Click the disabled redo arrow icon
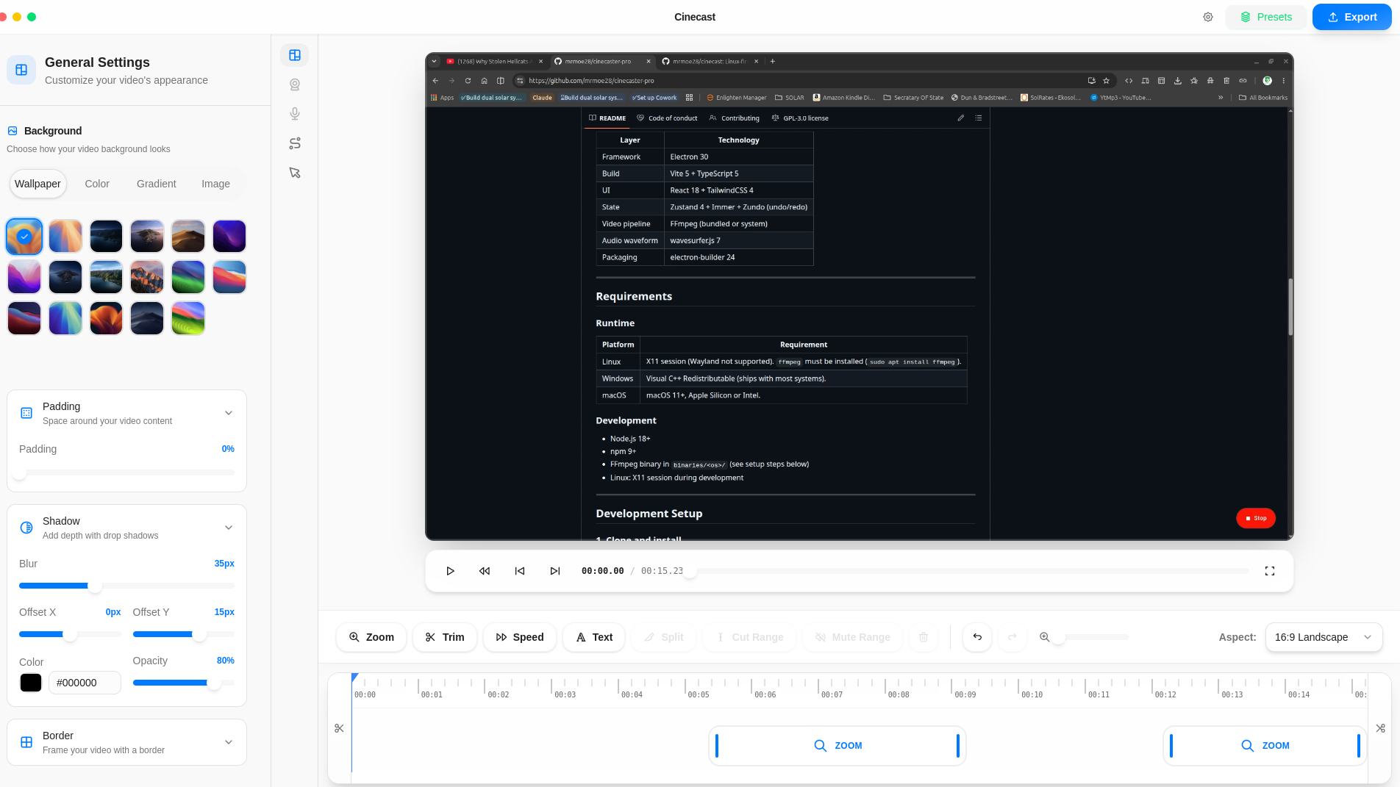This screenshot has height=787, width=1400. tap(1013, 637)
